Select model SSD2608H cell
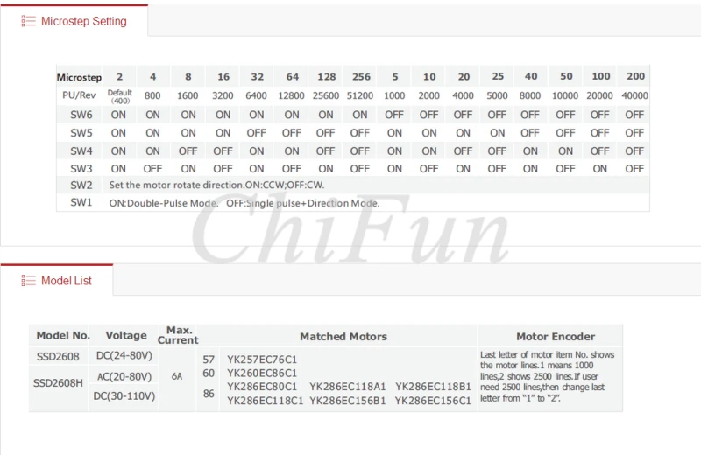This screenshot has width=701, height=455. point(58,383)
